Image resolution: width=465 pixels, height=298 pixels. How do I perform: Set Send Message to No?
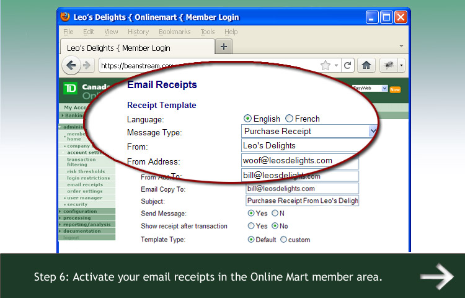pyautogui.click(x=275, y=213)
